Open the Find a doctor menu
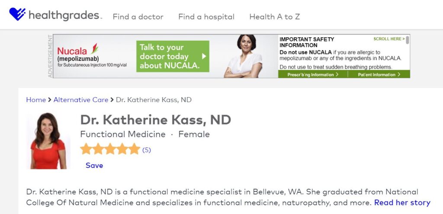443x214 pixels. 138,17
